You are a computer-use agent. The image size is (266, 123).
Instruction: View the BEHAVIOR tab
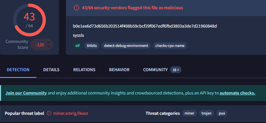(119, 70)
